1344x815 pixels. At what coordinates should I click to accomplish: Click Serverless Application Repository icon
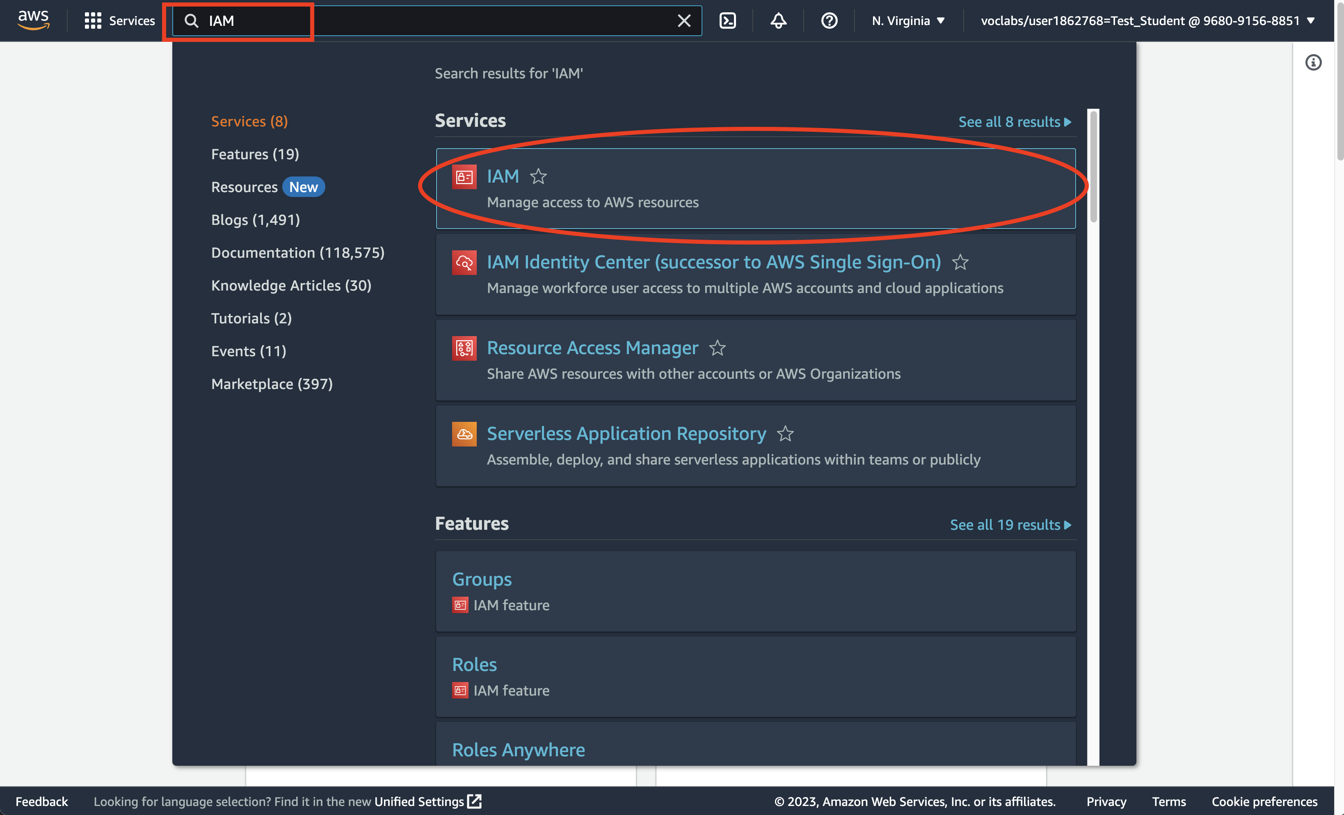464,434
